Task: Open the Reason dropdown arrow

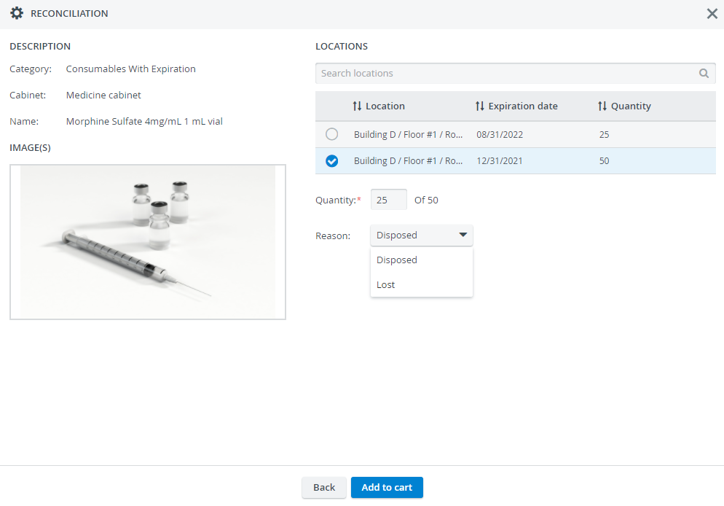Action: (x=463, y=235)
